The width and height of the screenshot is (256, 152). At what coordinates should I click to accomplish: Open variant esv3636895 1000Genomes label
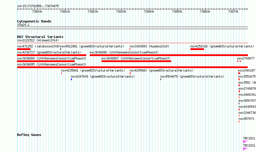(x=52, y=64)
